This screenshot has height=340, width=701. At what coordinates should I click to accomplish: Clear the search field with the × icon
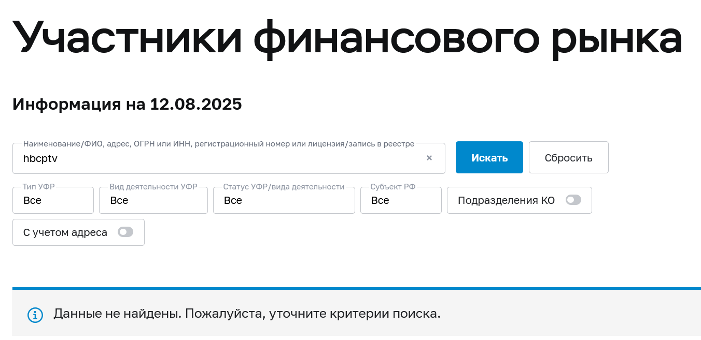(429, 158)
